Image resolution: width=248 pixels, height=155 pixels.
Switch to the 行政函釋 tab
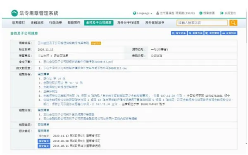55,22
